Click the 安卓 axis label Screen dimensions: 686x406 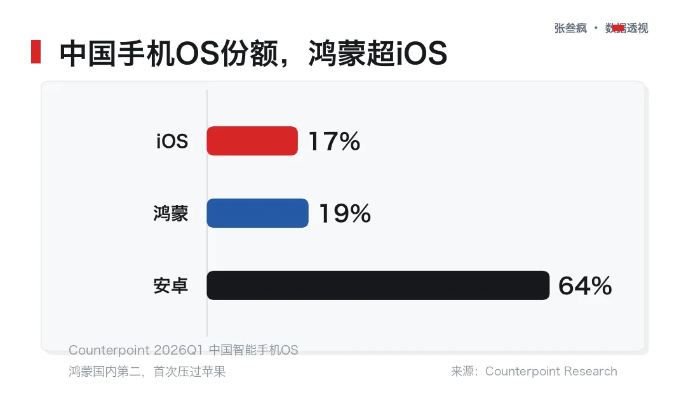171,286
